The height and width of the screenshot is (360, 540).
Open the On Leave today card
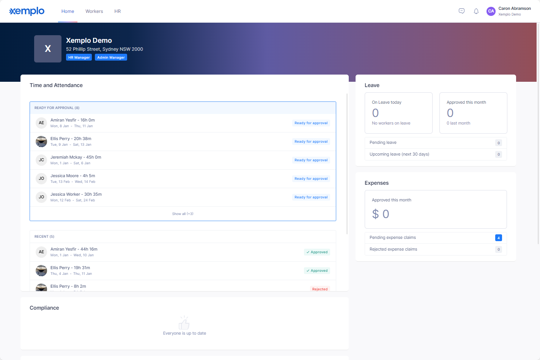[398, 113]
